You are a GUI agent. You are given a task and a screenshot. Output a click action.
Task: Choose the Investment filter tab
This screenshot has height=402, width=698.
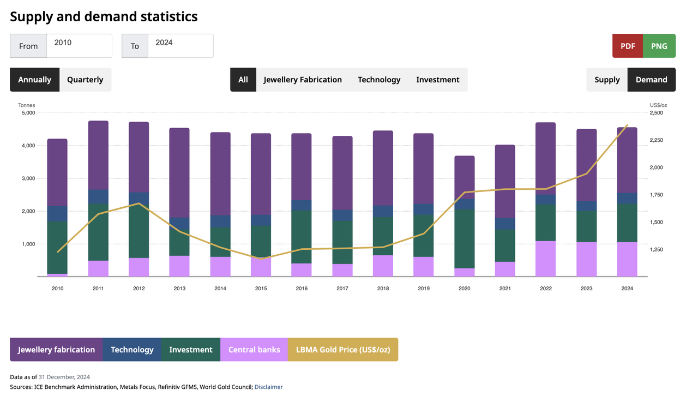[x=437, y=80]
